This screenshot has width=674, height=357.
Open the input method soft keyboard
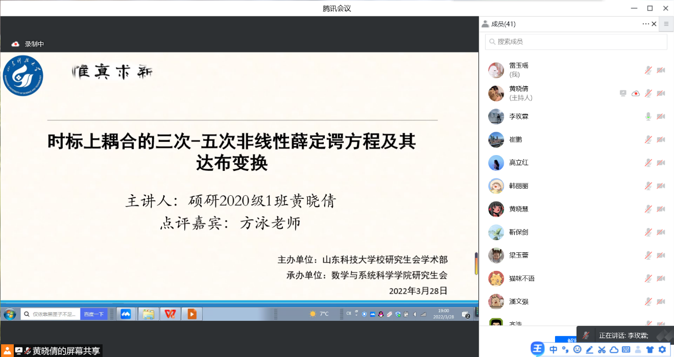(626, 350)
